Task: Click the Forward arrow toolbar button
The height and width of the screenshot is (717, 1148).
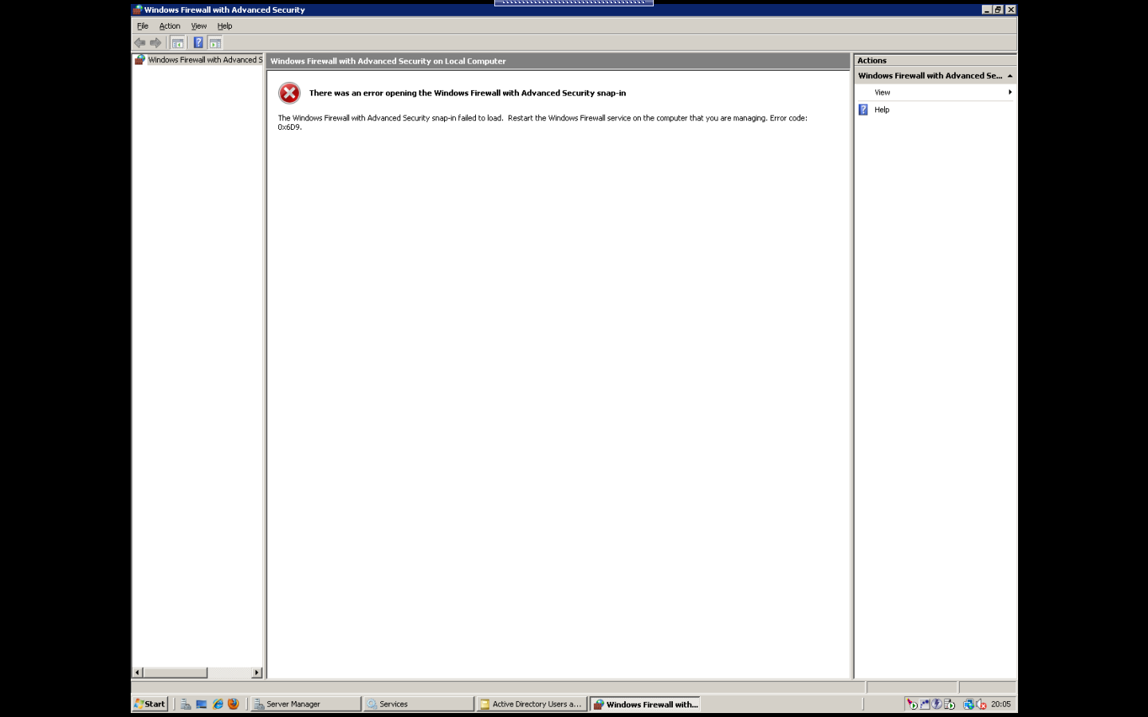Action: [155, 43]
